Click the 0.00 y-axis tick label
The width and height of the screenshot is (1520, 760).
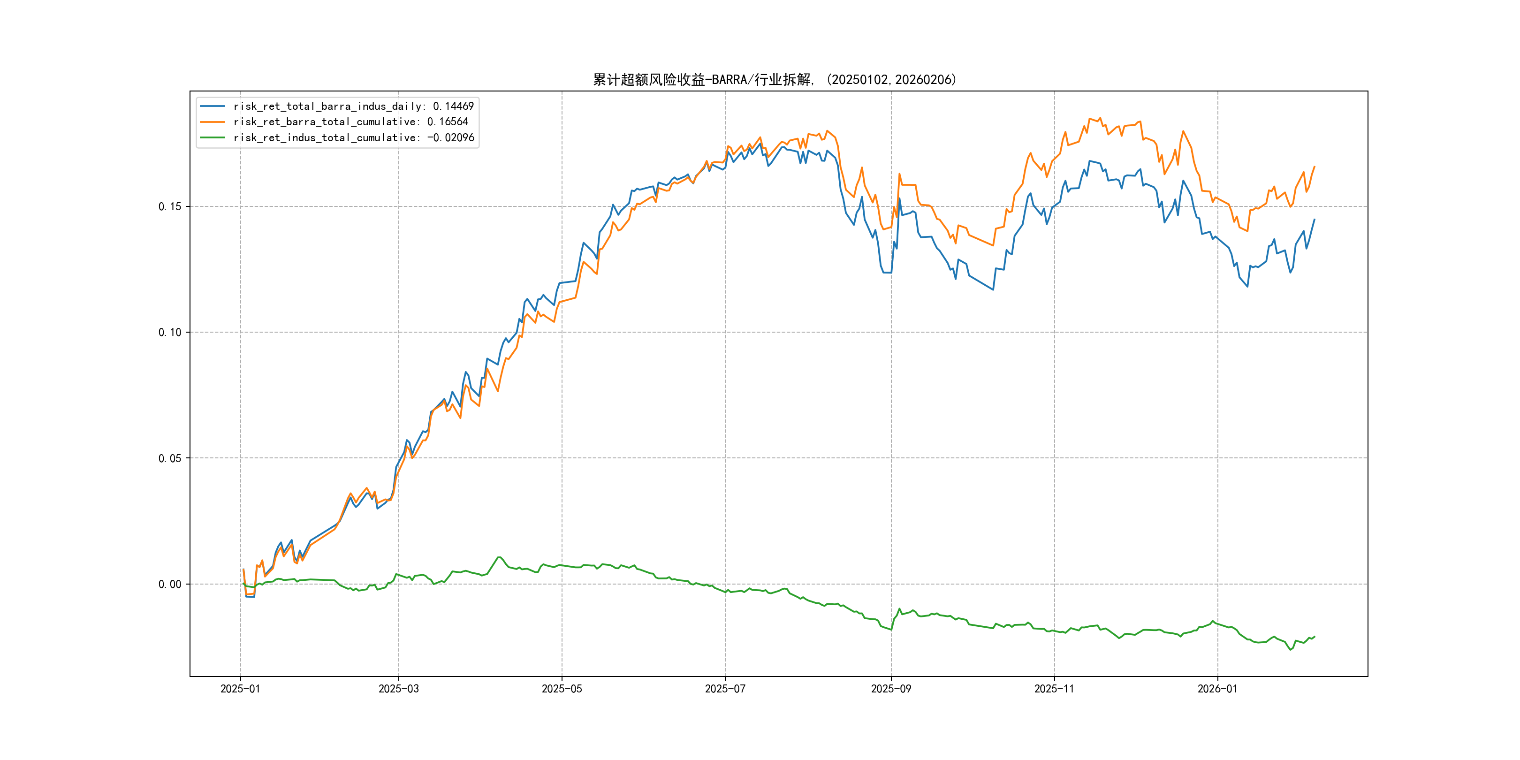click(170, 584)
